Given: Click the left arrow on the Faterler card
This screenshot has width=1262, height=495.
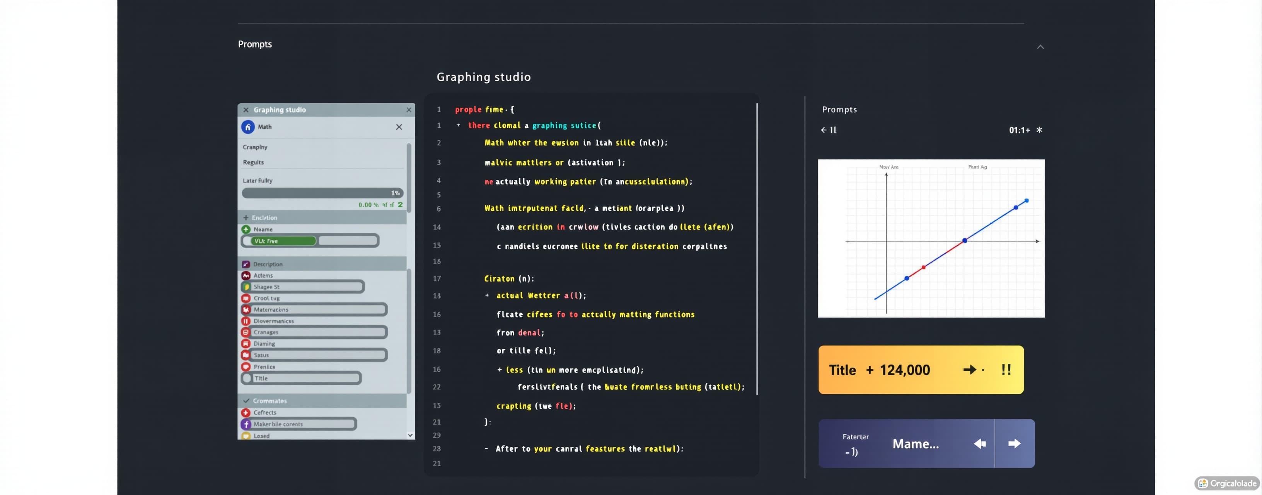Looking at the screenshot, I should point(980,444).
